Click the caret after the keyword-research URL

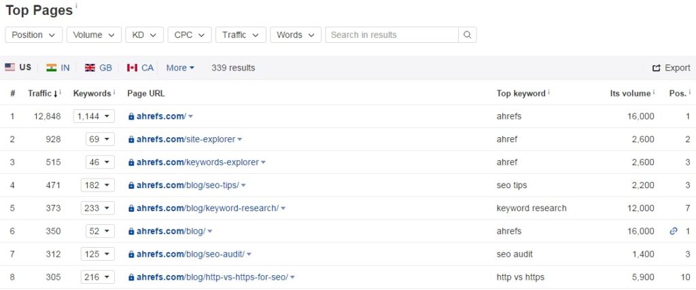[x=283, y=209]
